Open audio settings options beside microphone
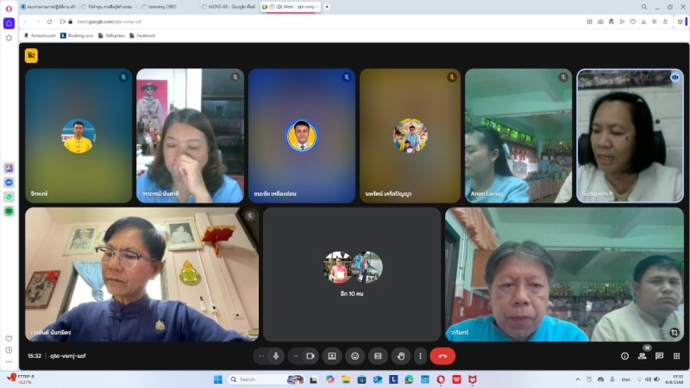 [261, 356]
